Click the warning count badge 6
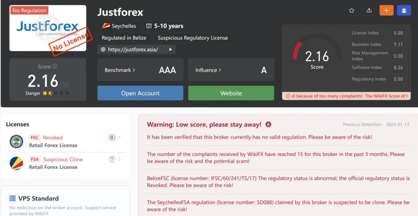Screen dimensions: 418x216 click(x=268, y=124)
